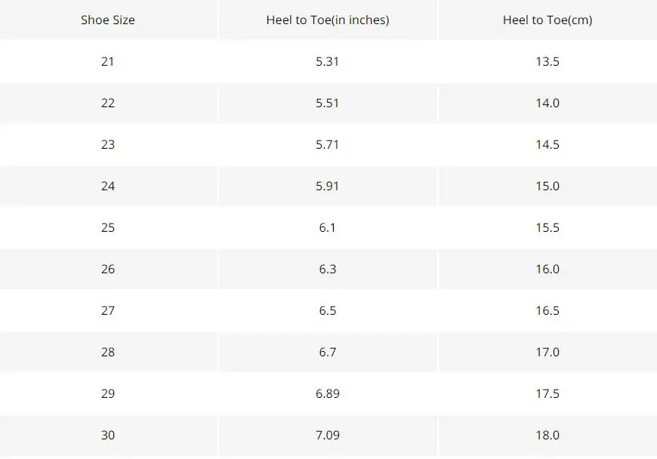Select shoe size 27 cell
The height and width of the screenshot is (459, 657).
click(x=108, y=310)
